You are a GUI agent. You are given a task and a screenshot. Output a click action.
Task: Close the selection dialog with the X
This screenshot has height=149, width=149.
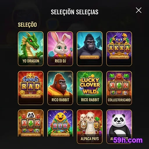tap(139, 10)
